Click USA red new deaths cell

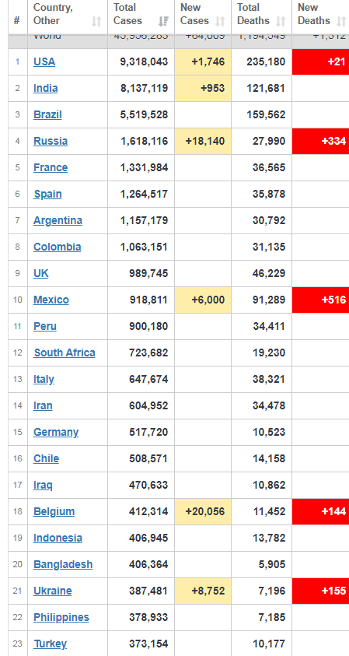320,62
